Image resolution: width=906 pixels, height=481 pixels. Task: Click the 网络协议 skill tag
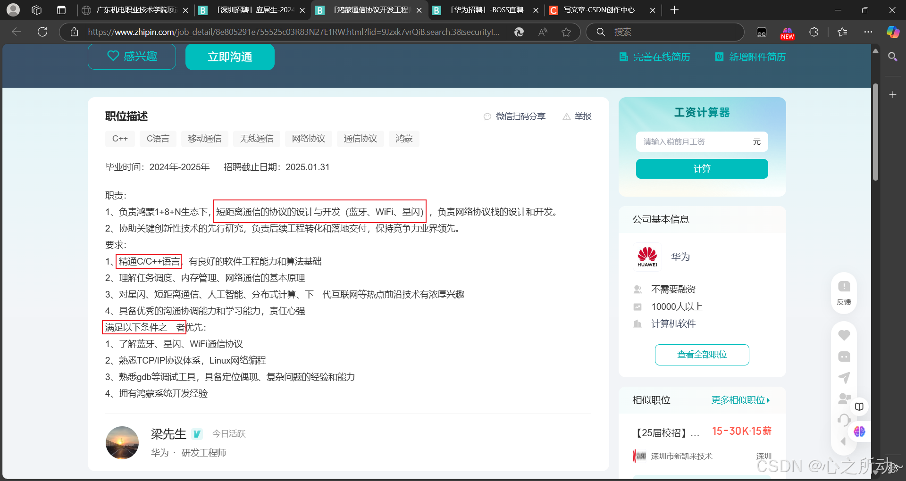pos(309,139)
